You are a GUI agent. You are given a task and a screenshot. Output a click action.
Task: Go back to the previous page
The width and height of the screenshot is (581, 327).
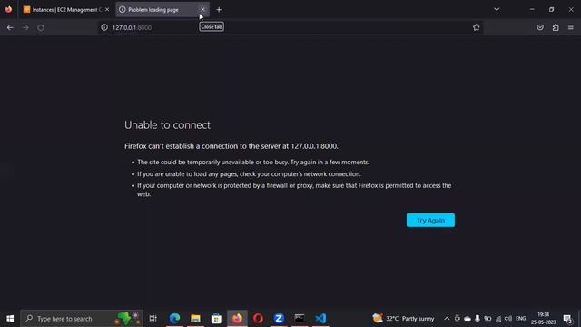[x=10, y=27]
